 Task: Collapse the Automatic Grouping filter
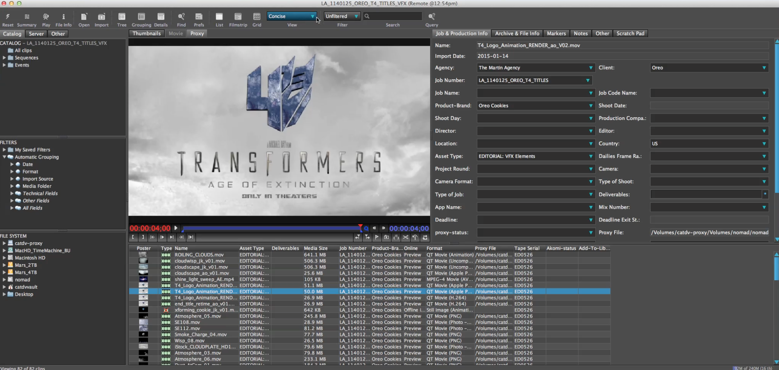point(4,157)
